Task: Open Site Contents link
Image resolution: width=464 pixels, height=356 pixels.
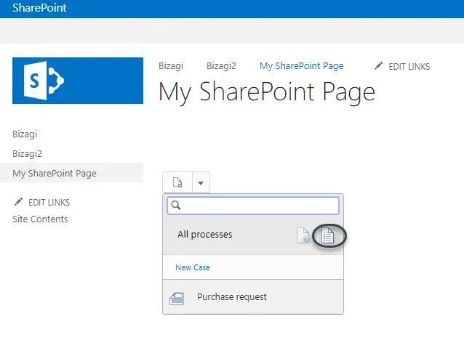Action: coord(40,219)
